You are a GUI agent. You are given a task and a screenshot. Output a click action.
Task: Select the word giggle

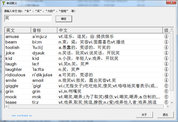[x=12, y=86]
